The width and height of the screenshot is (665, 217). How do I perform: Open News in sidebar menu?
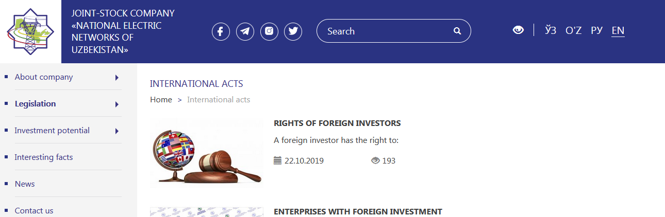coord(25,184)
